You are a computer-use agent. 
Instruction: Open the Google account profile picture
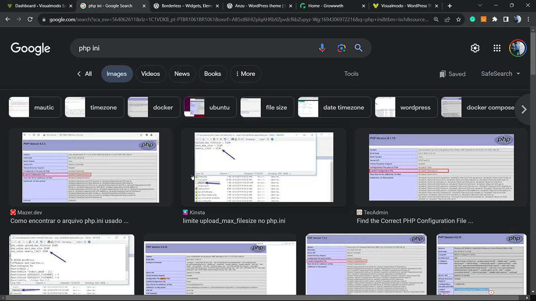[518, 48]
